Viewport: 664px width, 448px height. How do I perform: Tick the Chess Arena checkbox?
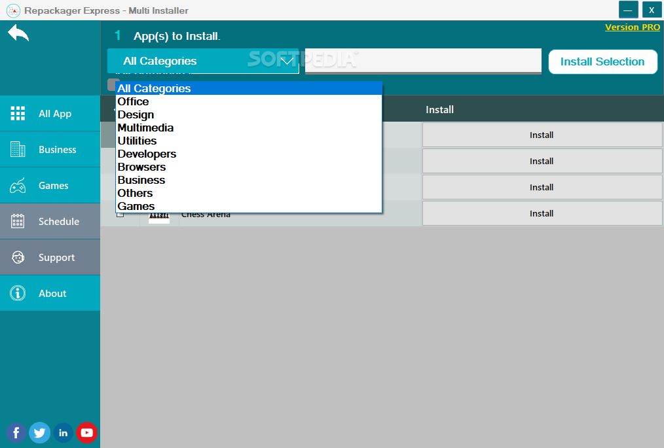tap(120, 213)
